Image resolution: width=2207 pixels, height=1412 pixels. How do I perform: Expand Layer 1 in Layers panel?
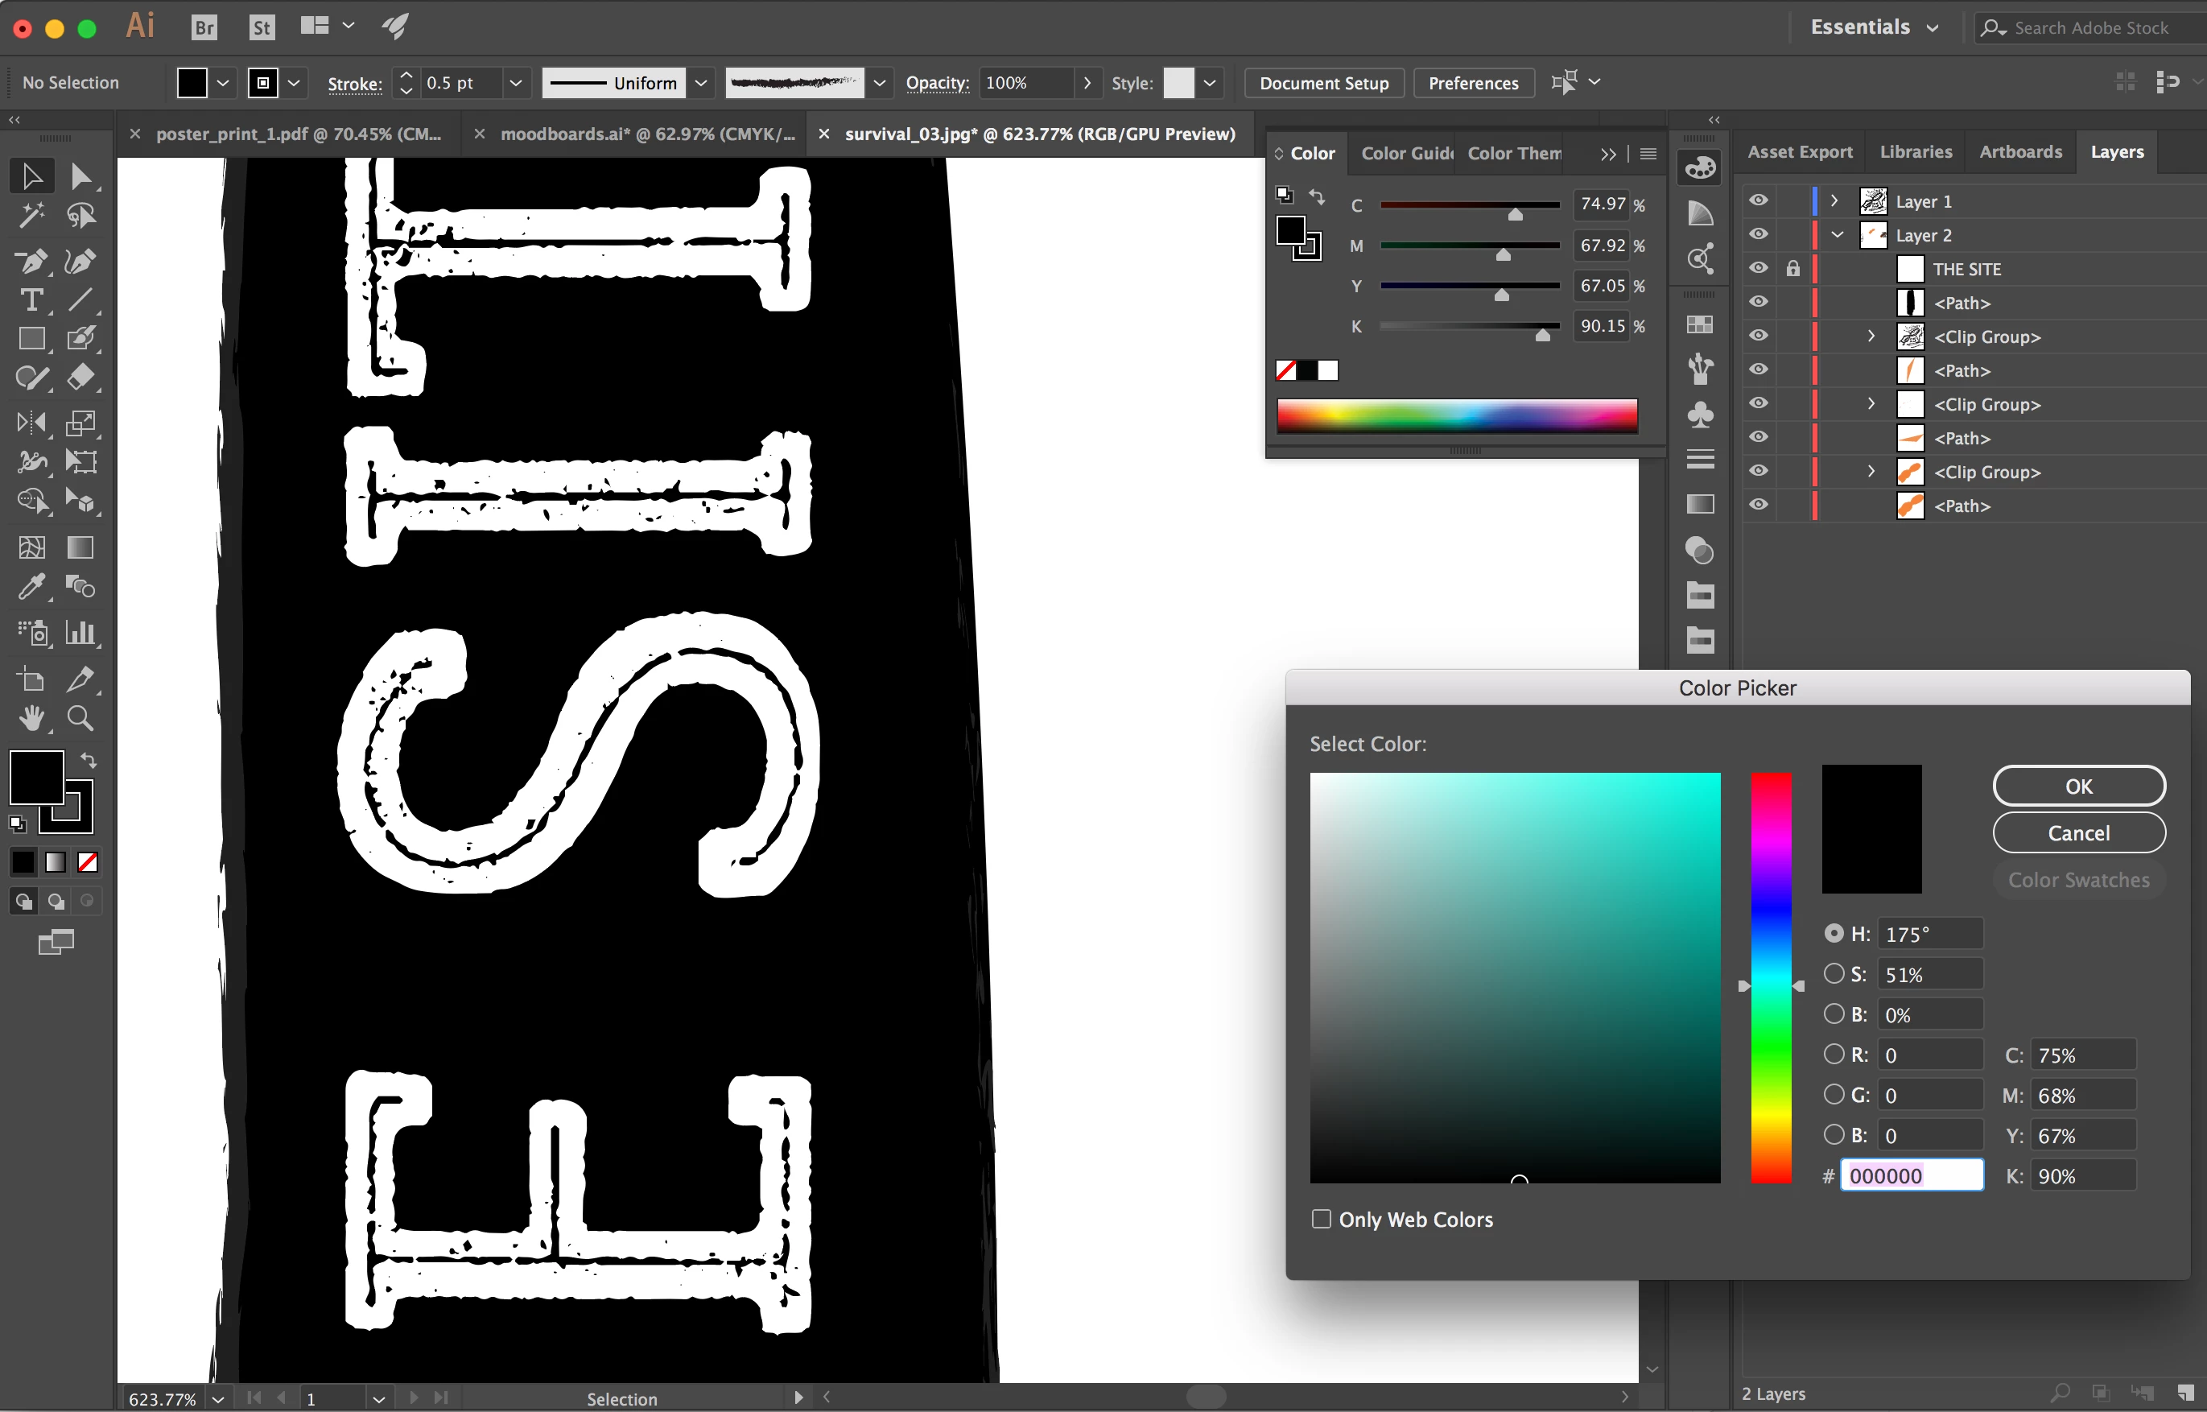(x=1834, y=200)
